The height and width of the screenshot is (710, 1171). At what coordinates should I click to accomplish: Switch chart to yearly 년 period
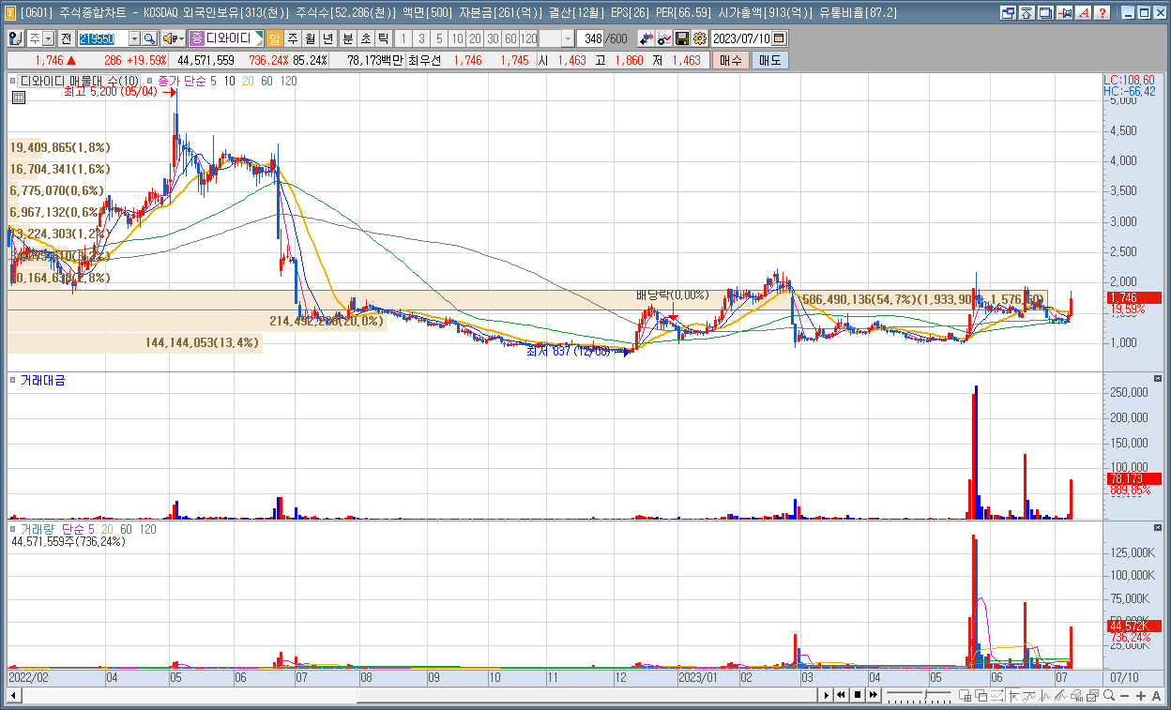(327, 38)
